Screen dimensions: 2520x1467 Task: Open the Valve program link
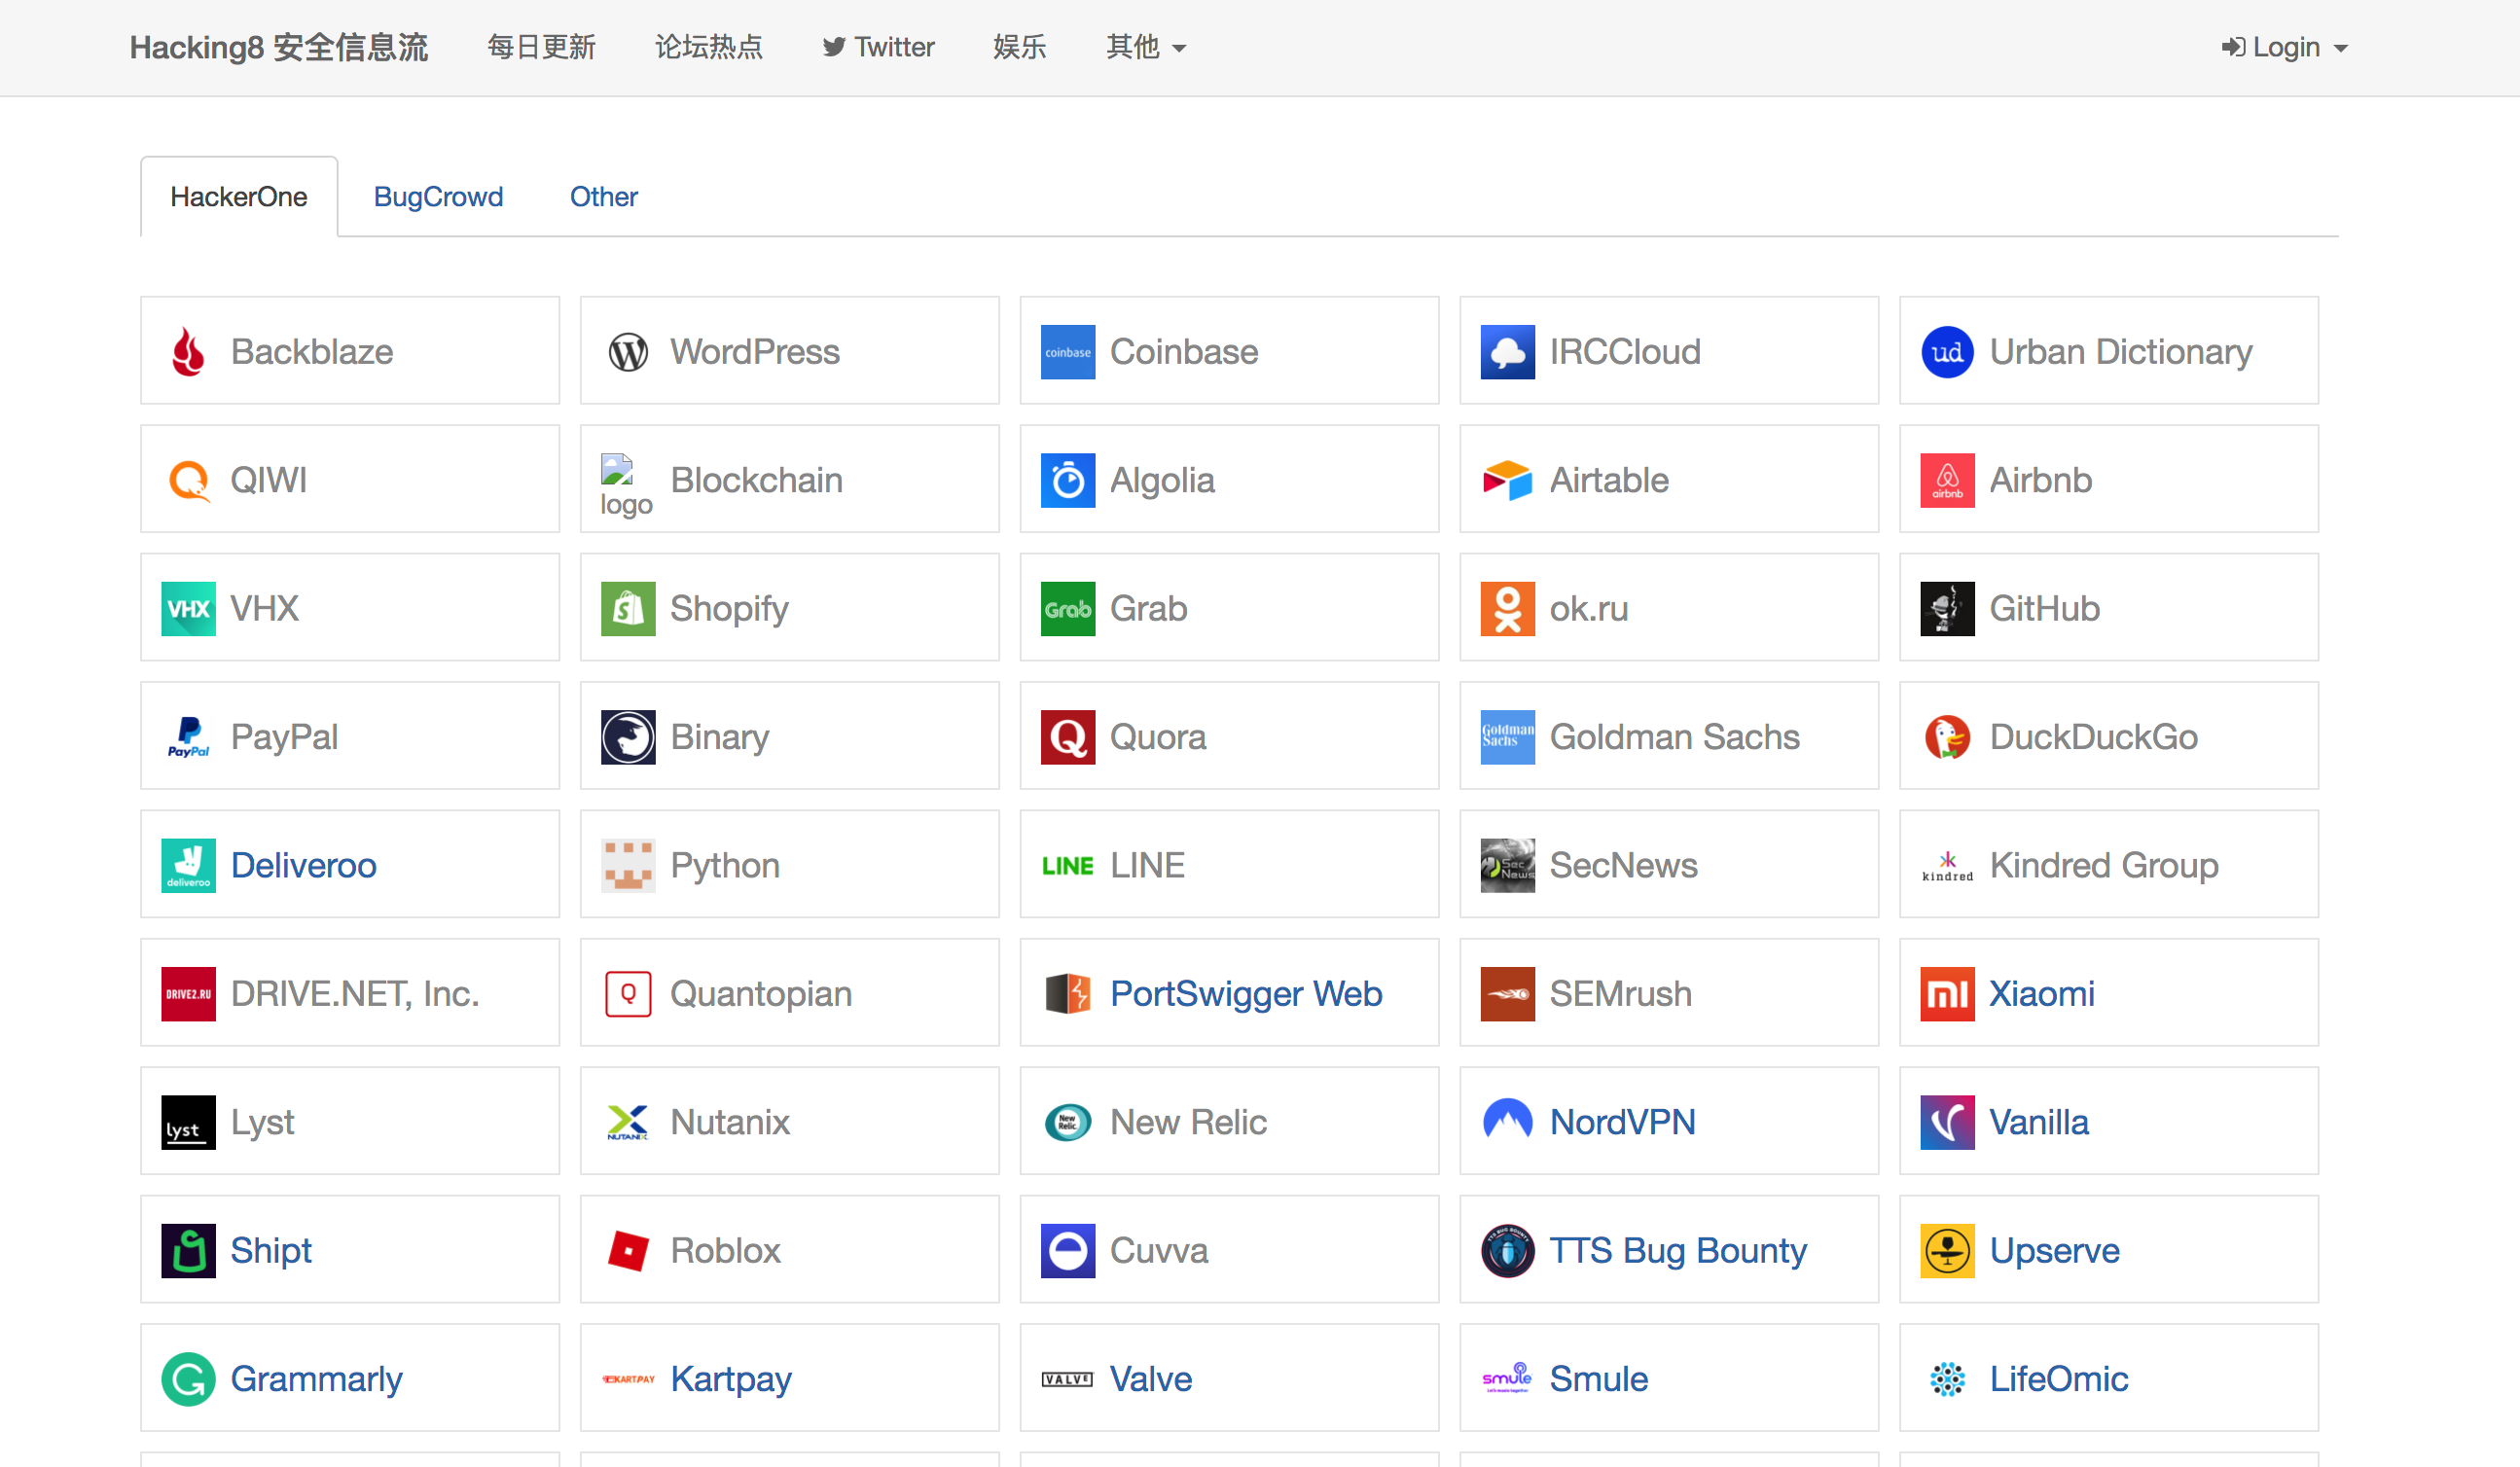[x=1151, y=1379]
